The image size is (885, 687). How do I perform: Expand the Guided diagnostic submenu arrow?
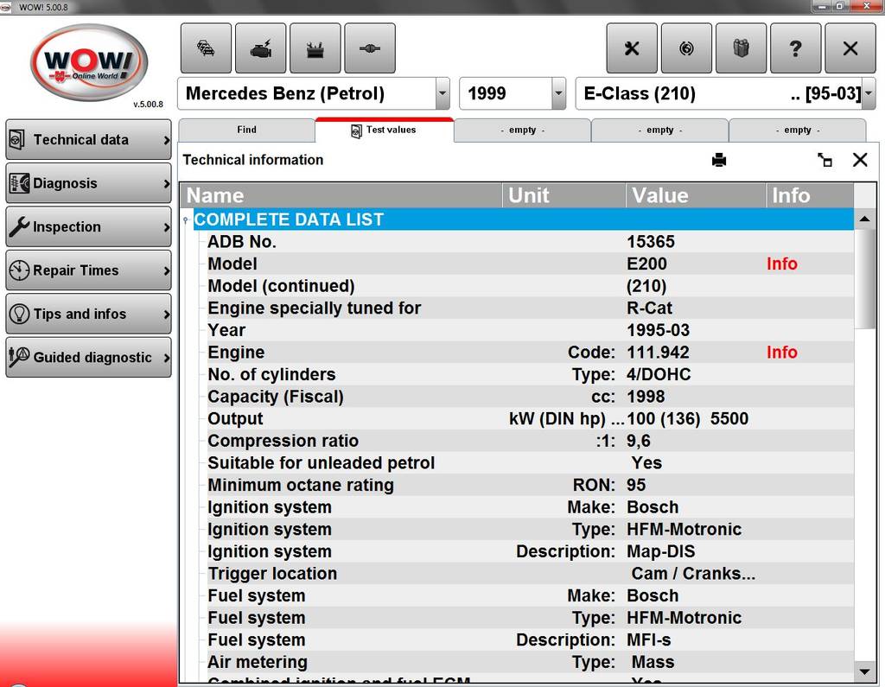pos(167,358)
